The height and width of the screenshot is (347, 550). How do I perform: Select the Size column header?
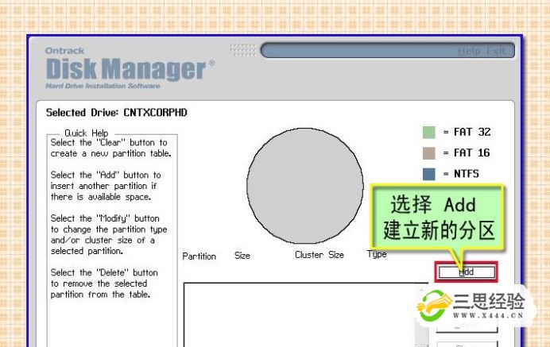tap(242, 256)
